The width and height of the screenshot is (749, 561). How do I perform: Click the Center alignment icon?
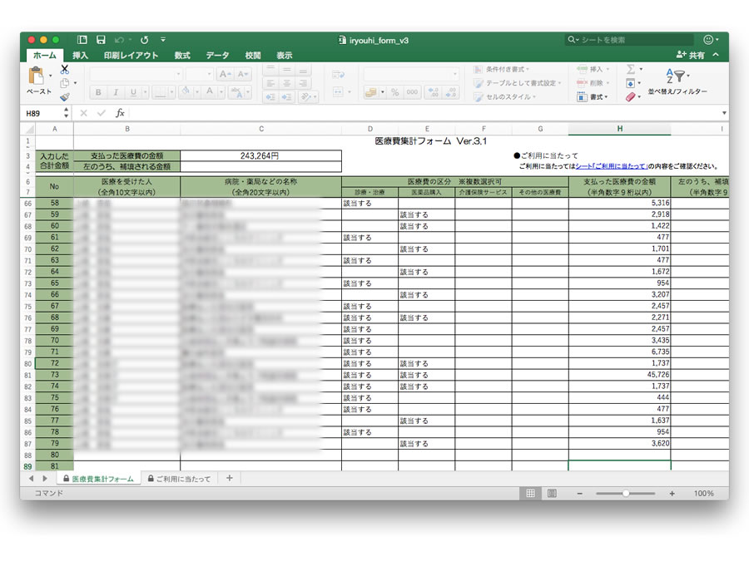click(x=286, y=83)
